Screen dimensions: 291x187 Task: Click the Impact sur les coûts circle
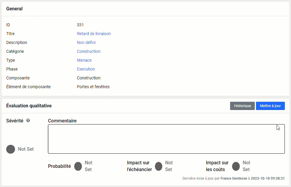click(236, 166)
